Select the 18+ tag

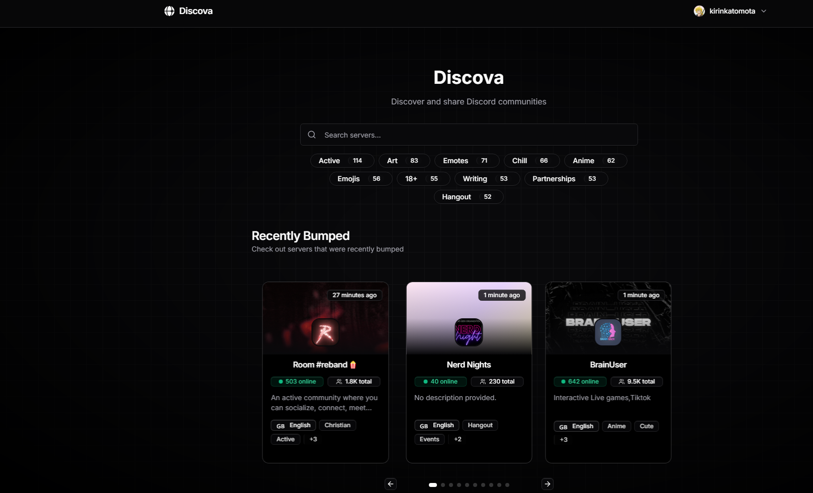[x=423, y=179]
